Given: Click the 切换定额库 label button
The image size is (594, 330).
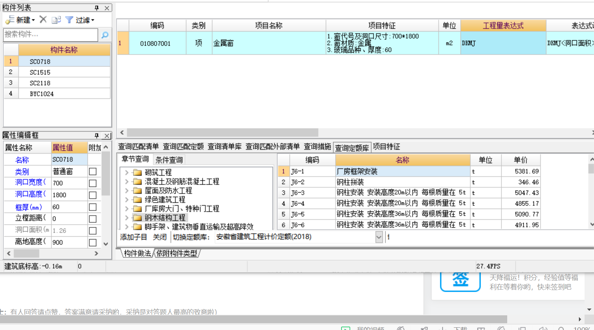Looking at the screenshot, I should [x=191, y=237].
